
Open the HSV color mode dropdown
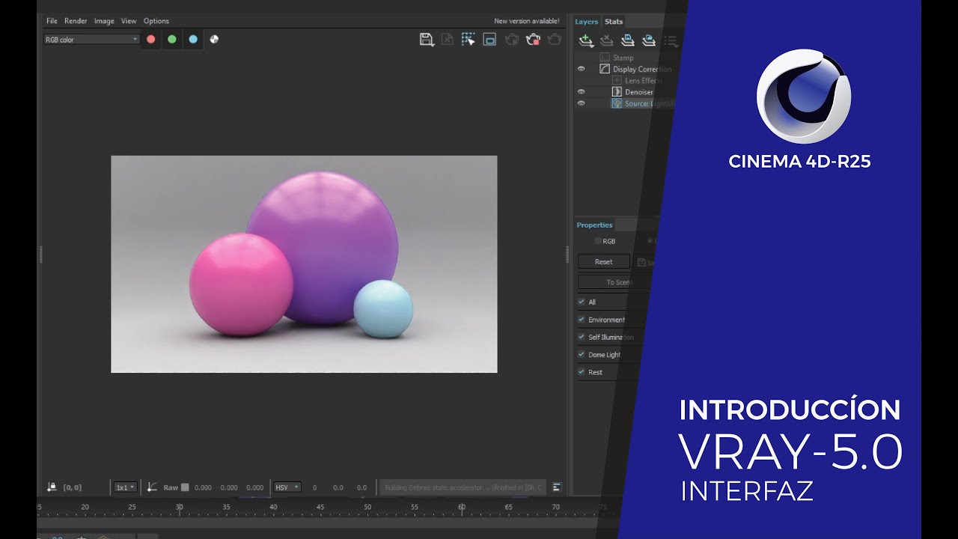287,487
